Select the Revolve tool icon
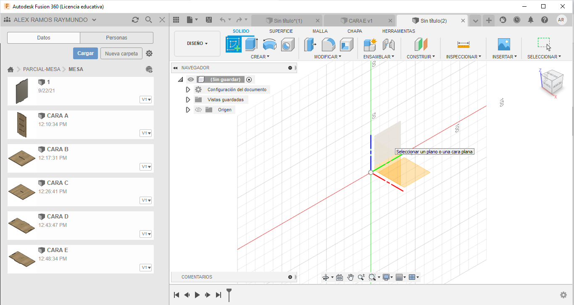Viewport: 574px width, 305px height. pos(269,45)
